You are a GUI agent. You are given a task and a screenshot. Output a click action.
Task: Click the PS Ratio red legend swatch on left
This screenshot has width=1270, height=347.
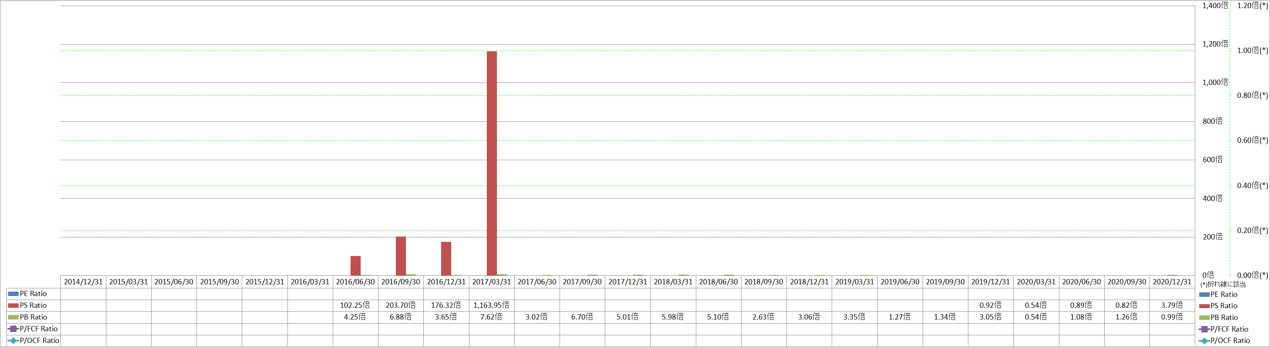tap(13, 306)
